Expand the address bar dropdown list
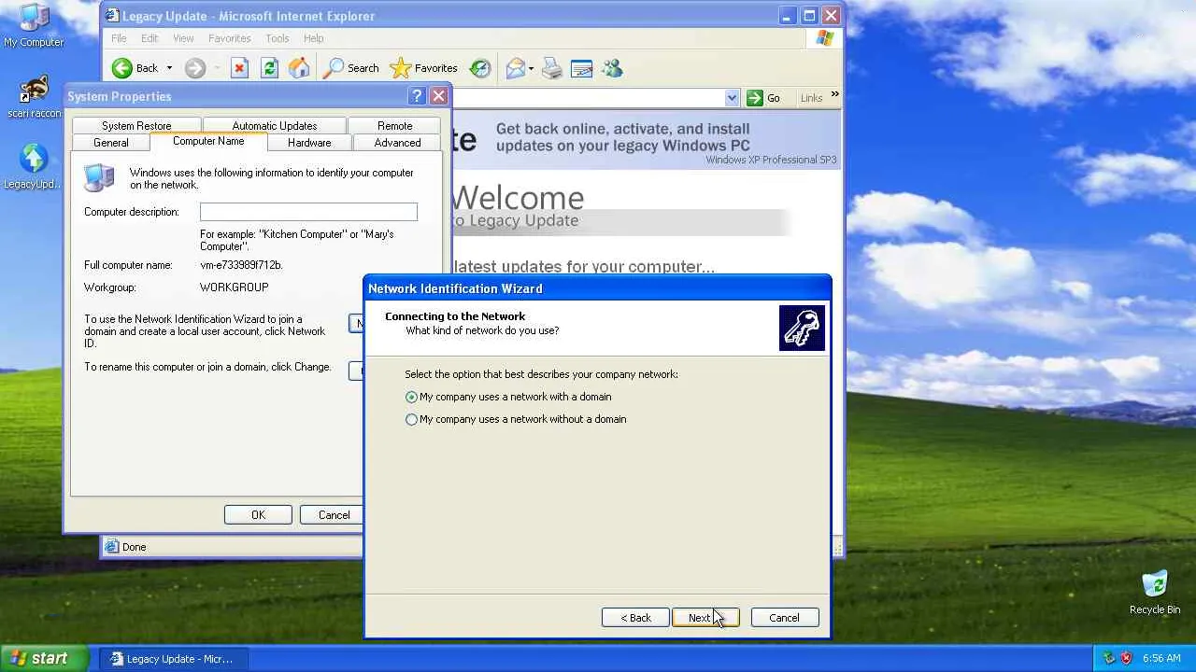Screen dimensions: 1196x672 click(732, 98)
